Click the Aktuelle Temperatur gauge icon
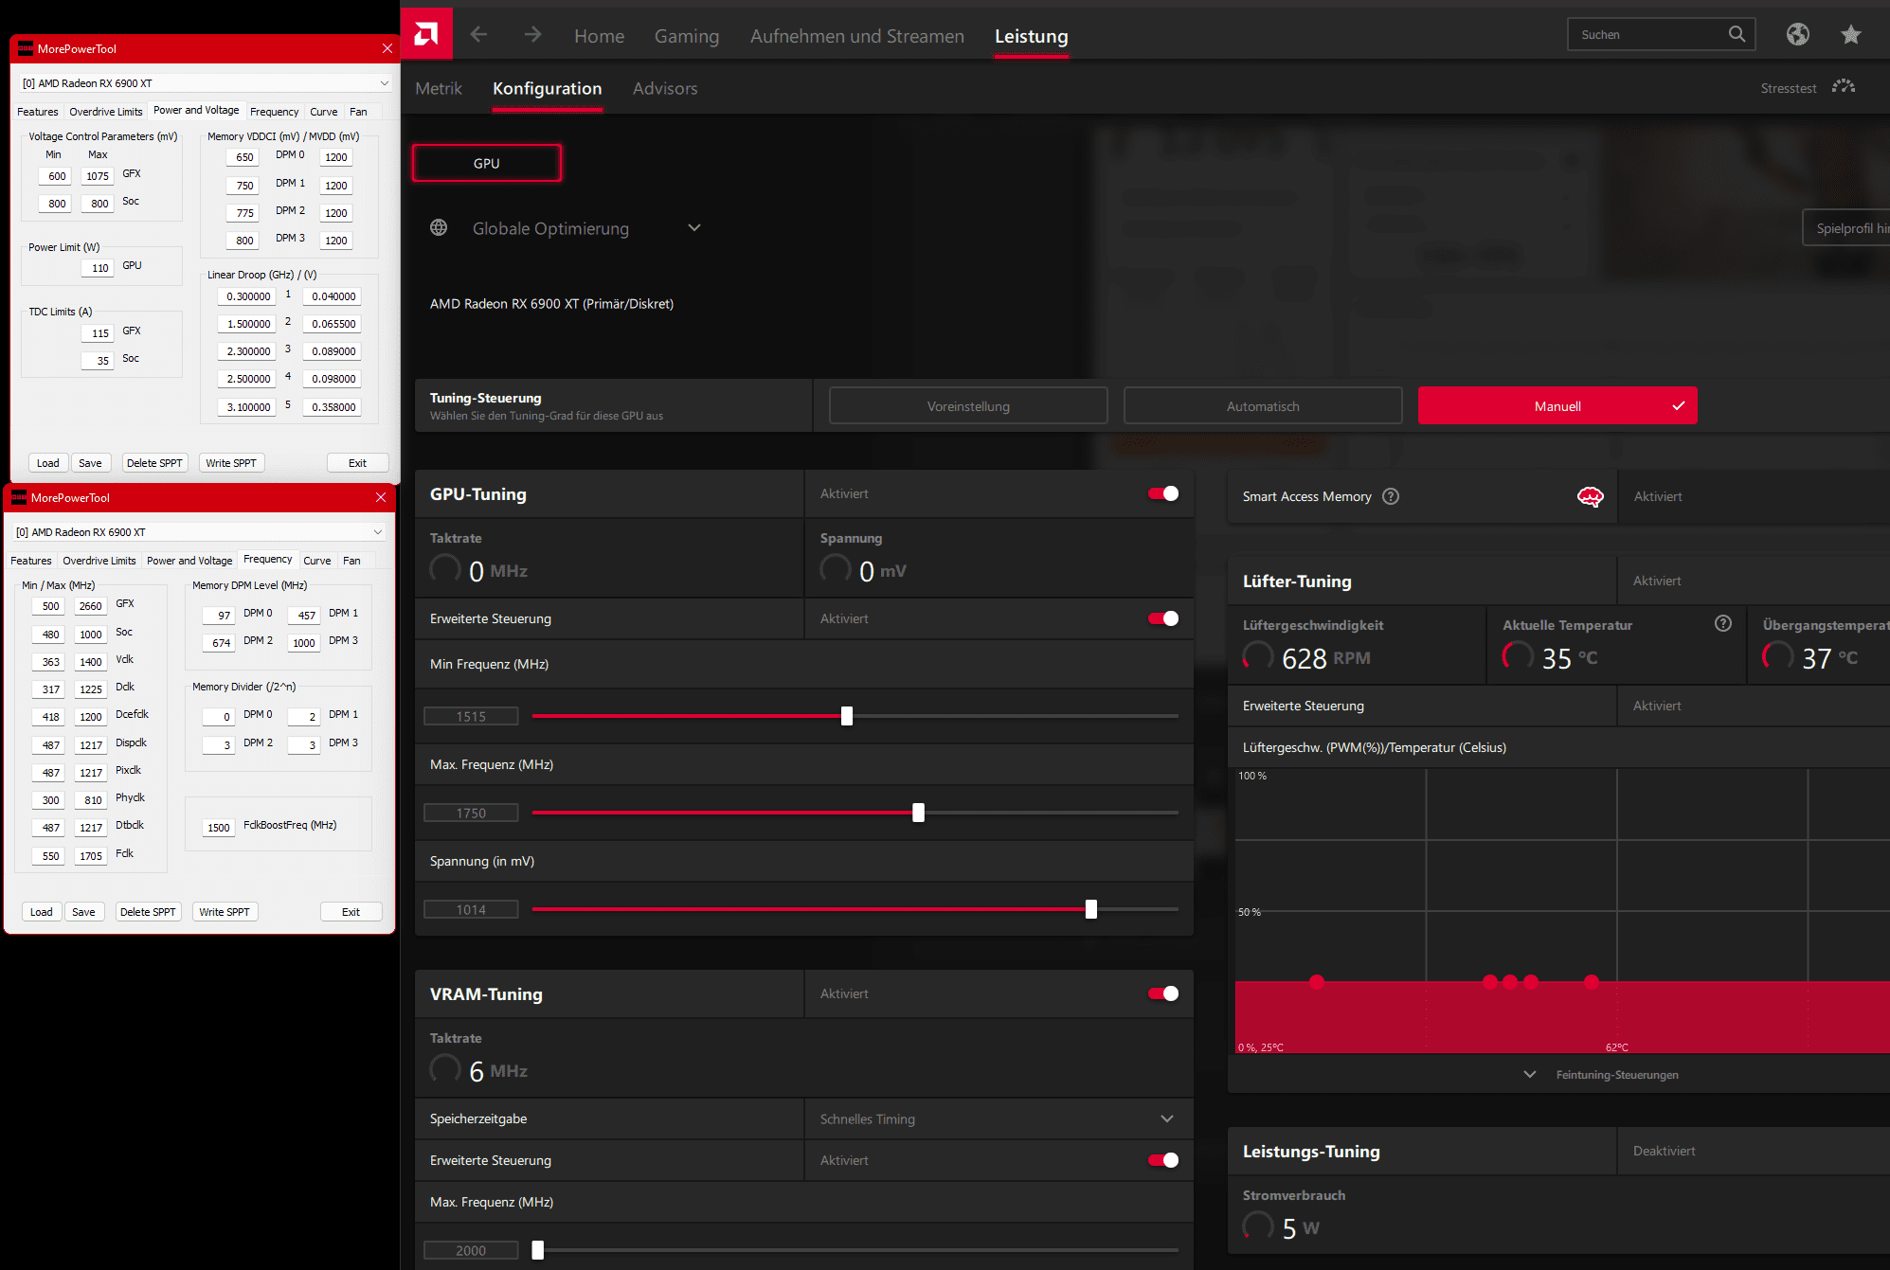The image size is (1890, 1270). [x=1518, y=656]
